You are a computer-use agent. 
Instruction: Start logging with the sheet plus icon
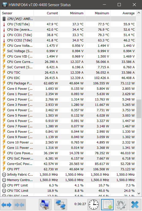click(107, 205)
